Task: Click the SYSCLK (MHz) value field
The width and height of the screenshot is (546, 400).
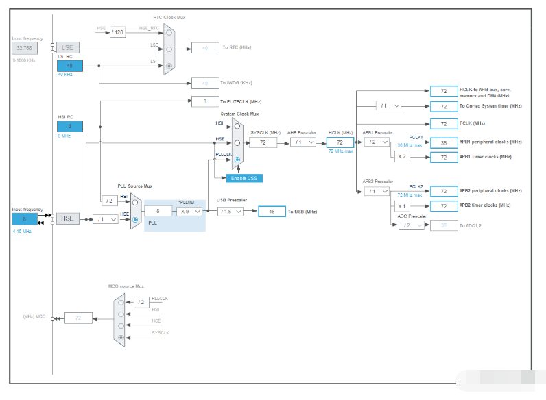Action: point(263,142)
